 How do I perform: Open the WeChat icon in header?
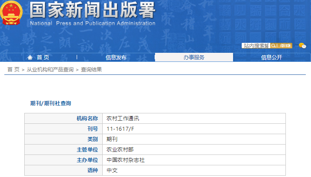[302, 46]
